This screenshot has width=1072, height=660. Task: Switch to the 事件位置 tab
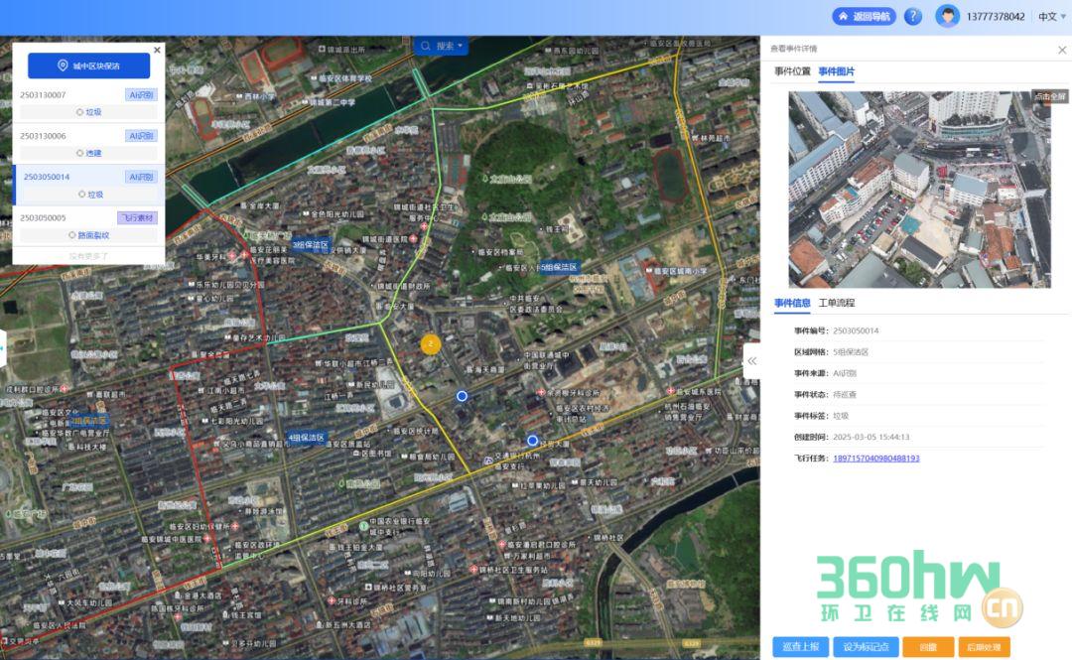(x=792, y=72)
